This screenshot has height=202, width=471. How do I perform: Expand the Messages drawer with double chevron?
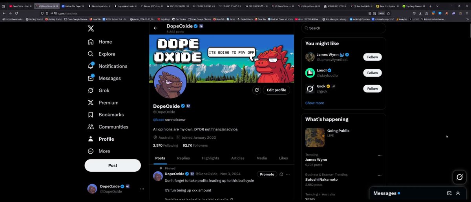[458, 193]
